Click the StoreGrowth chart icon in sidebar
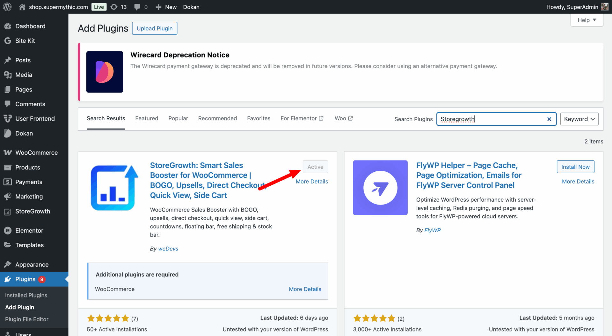This screenshot has width=612, height=336. click(x=8, y=211)
